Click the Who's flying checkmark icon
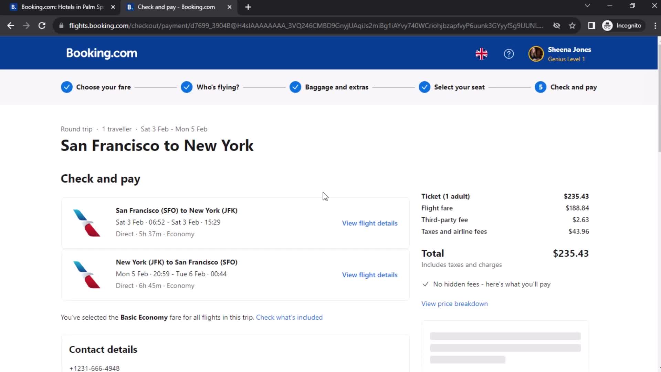Viewport: 661px width, 372px height. tap(187, 87)
